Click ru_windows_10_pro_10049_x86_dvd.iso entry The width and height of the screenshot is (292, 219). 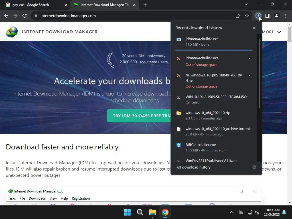click(214, 81)
